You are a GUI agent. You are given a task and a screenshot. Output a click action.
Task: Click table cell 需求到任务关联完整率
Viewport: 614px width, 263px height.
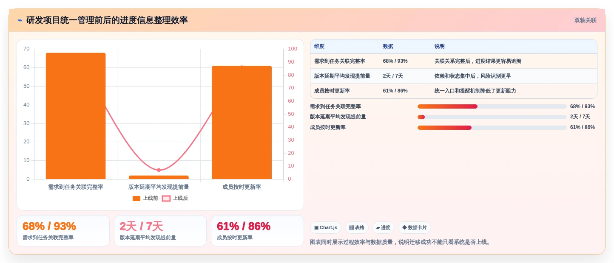pos(340,61)
